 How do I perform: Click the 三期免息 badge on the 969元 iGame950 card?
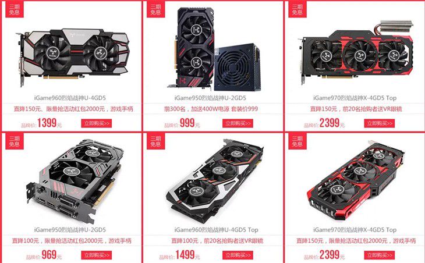15,141
